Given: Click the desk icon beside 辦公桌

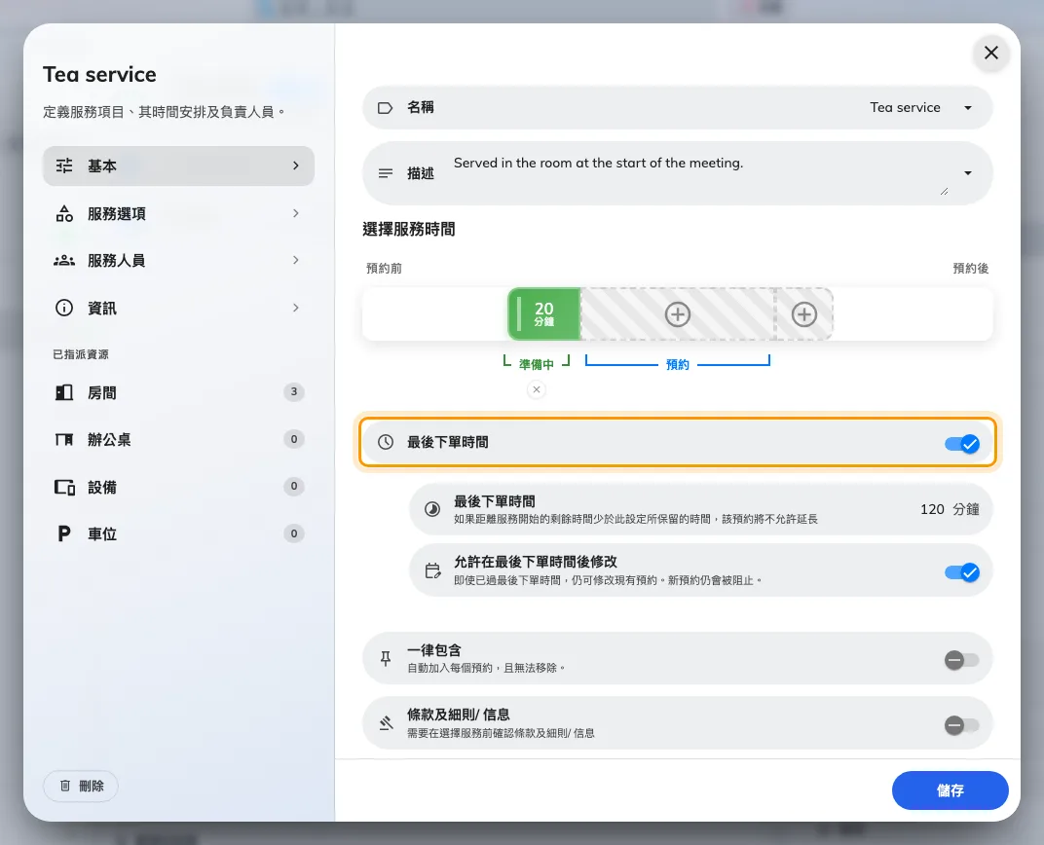Looking at the screenshot, I should pyautogui.click(x=64, y=439).
